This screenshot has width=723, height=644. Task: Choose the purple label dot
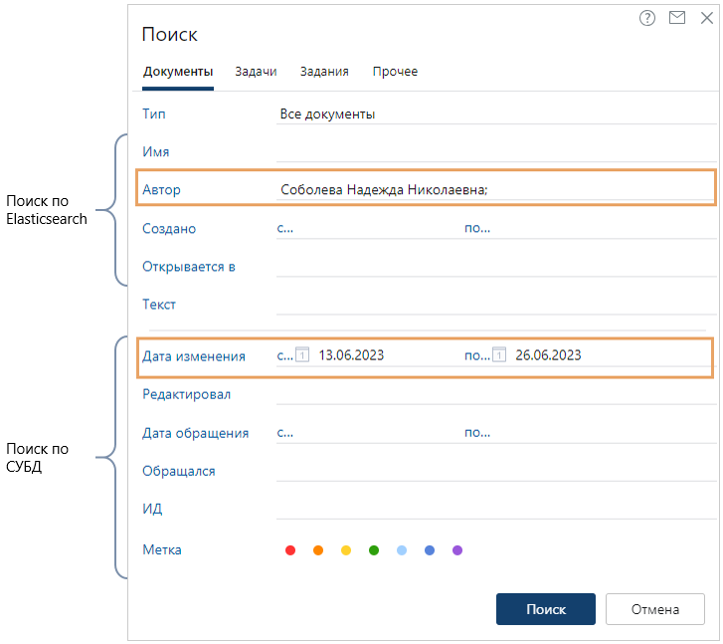point(457,549)
